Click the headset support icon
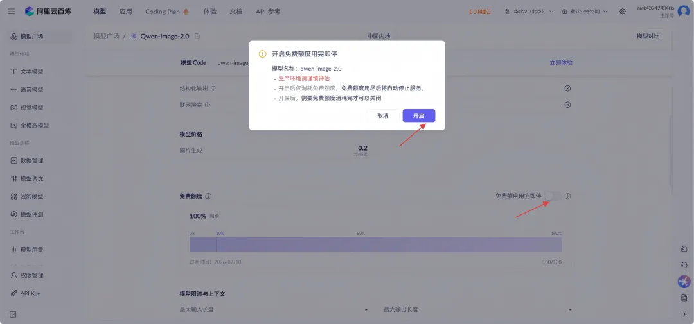 click(x=684, y=265)
